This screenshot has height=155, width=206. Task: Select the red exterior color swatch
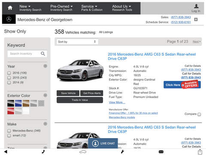(x=11, y=111)
